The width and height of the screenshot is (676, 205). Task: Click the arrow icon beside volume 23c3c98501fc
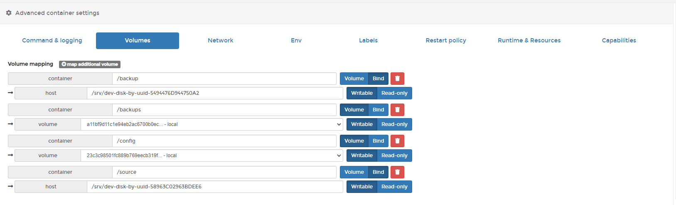tap(10, 155)
